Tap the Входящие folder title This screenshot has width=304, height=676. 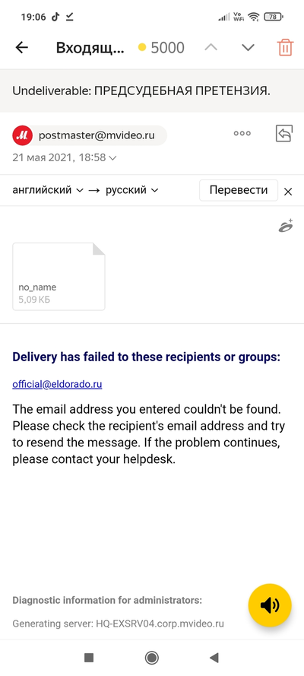tap(90, 48)
